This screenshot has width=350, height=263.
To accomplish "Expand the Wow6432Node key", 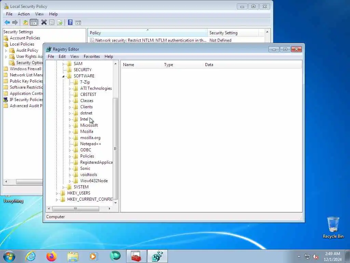I will pyautogui.click(x=70, y=181).
